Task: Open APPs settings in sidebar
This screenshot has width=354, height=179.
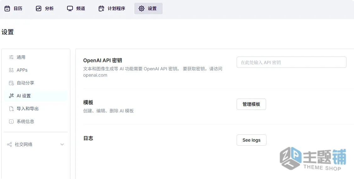Action: coord(36,70)
